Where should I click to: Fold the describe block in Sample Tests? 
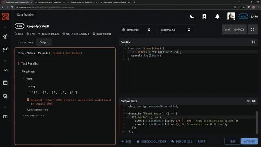tap(126, 114)
